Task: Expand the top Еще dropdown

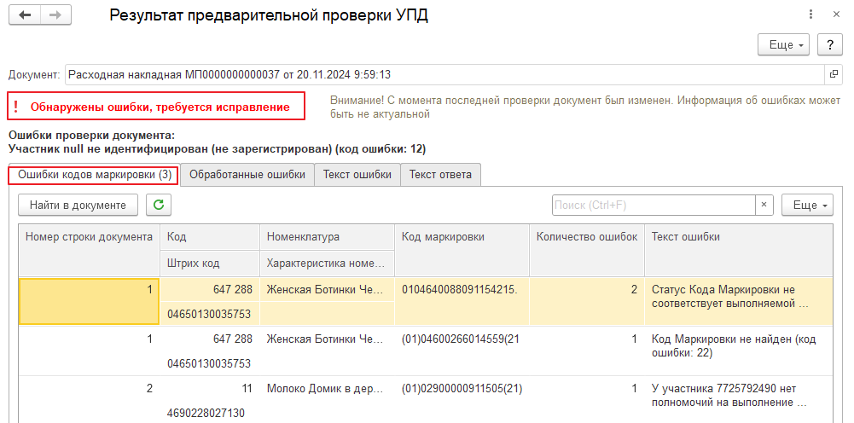Action: coord(786,44)
